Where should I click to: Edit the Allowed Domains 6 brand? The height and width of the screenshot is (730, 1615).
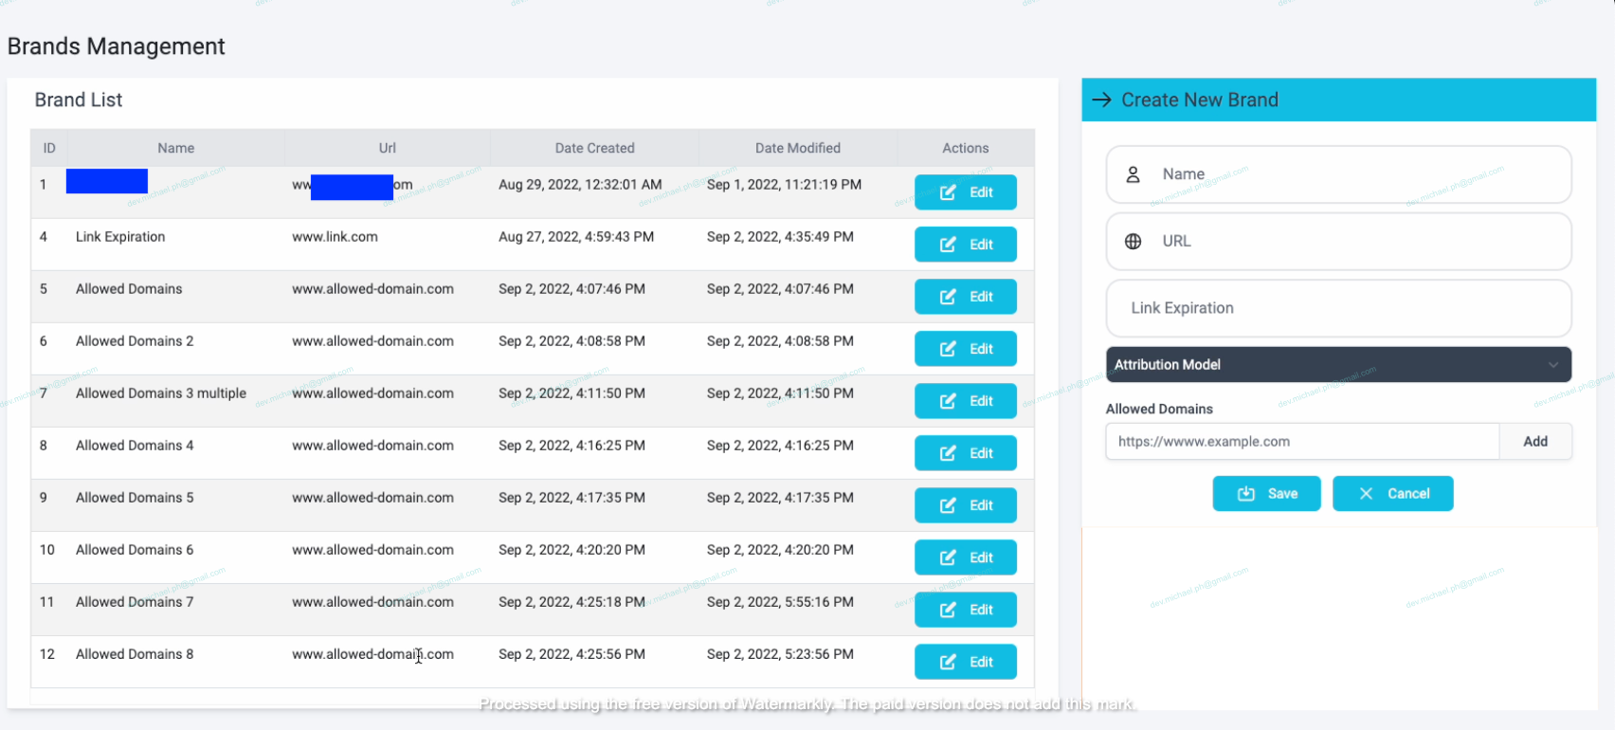pyautogui.click(x=965, y=557)
